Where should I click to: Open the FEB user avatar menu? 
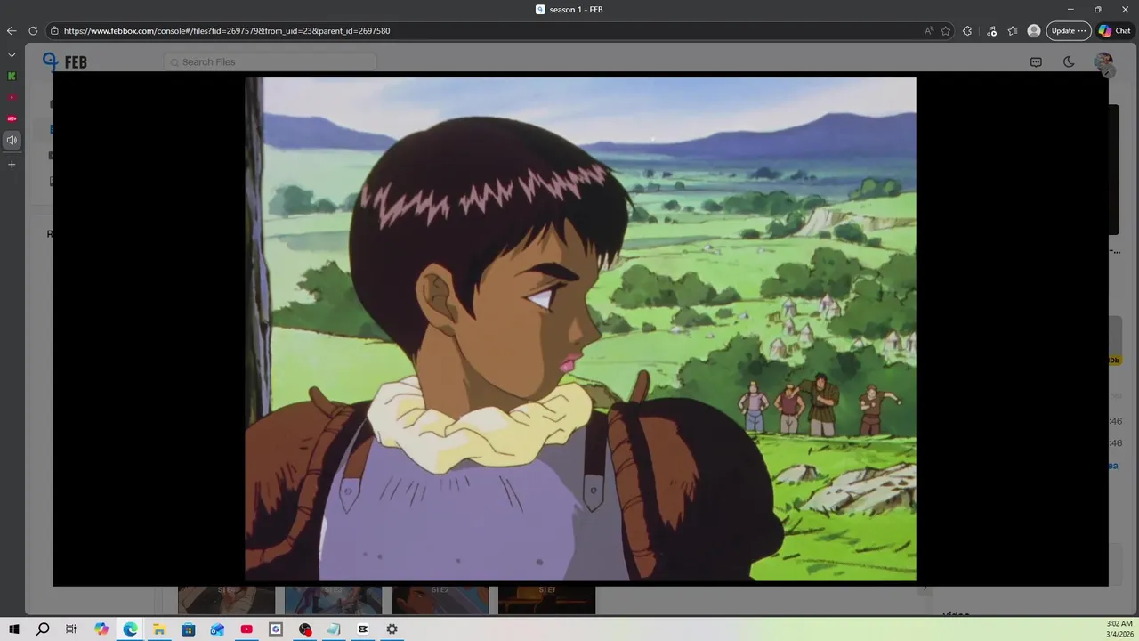[x=1103, y=61]
